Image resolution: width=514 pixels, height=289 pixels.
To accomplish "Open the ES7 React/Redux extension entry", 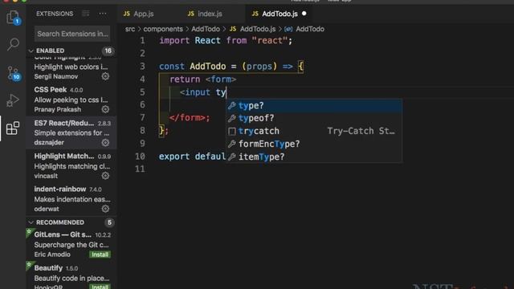I will click(71, 132).
